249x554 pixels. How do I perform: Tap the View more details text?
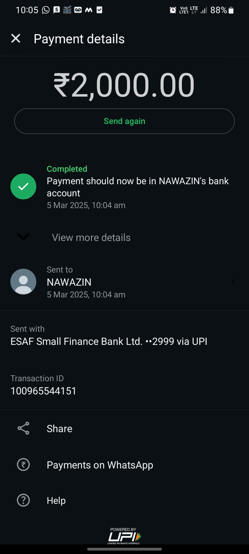[91, 238]
